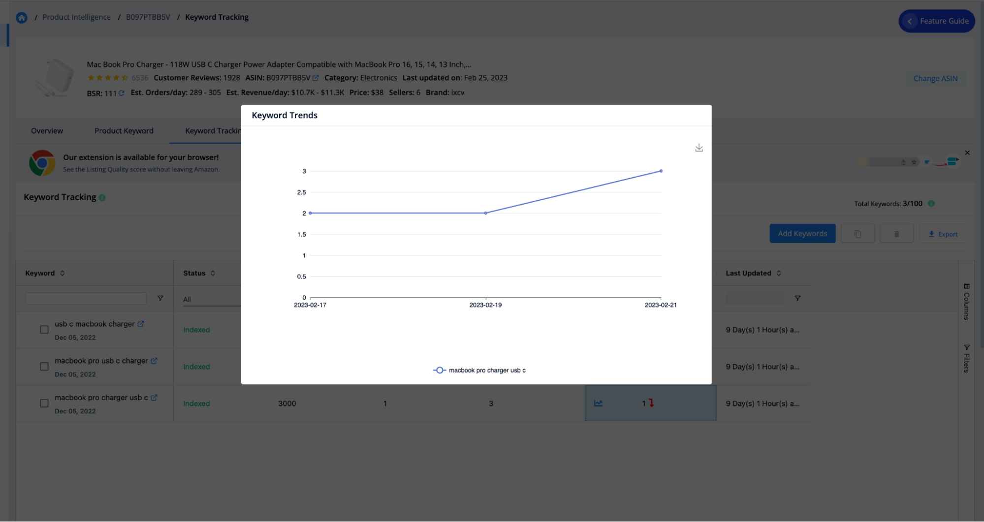Image resolution: width=984 pixels, height=522 pixels.
Task: Click the 2023-02-21 chart data point
Action: tap(661, 171)
